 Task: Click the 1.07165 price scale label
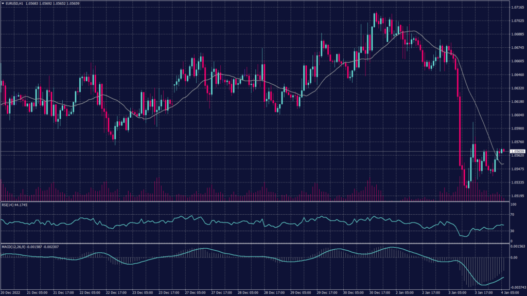(x=517, y=8)
